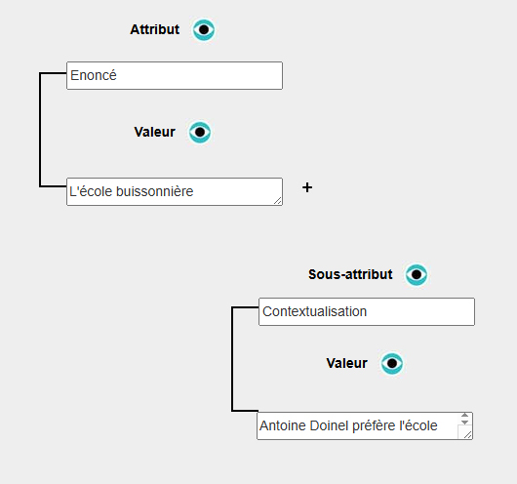Image resolution: width=517 pixels, height=484 pixels.
Task: Click bracket line linking Contextualisation to value
Action: 232,359
